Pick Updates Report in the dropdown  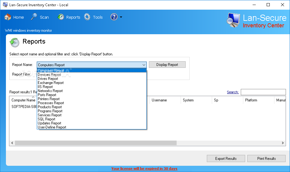92,123
